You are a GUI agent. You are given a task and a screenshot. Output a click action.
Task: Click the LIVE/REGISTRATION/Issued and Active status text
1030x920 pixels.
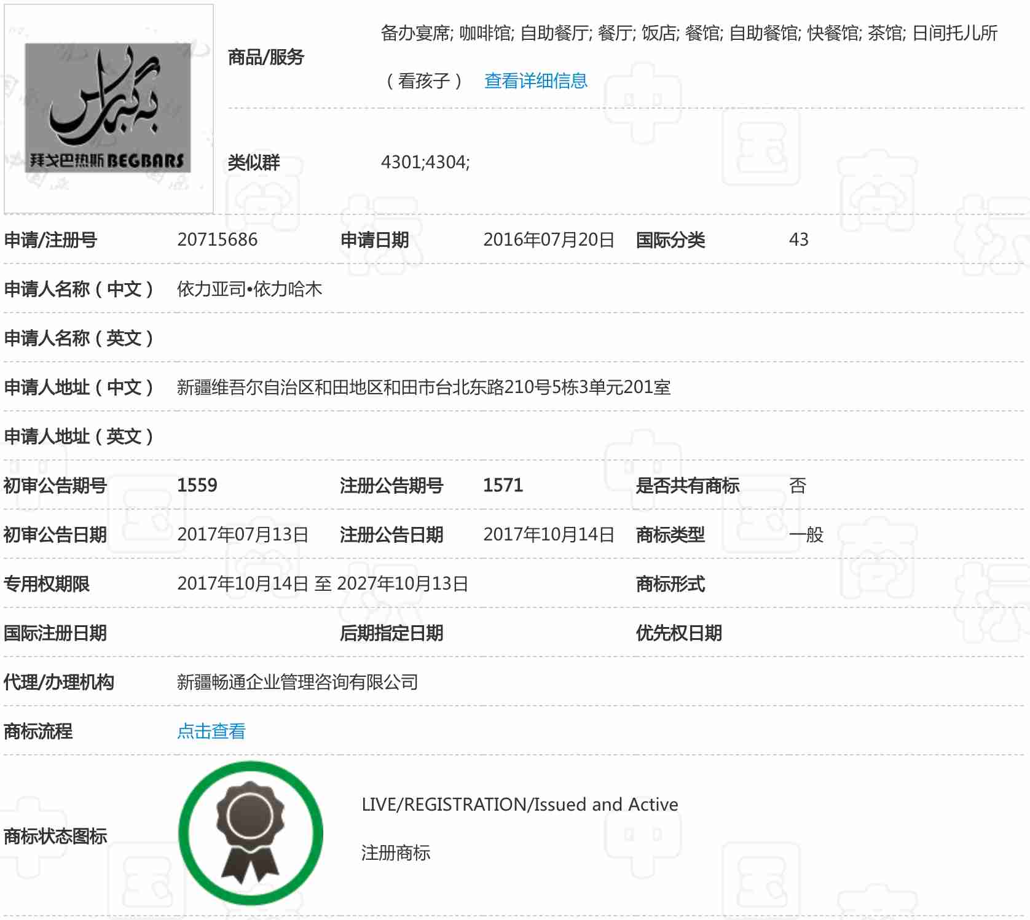(x=519, y=805)
